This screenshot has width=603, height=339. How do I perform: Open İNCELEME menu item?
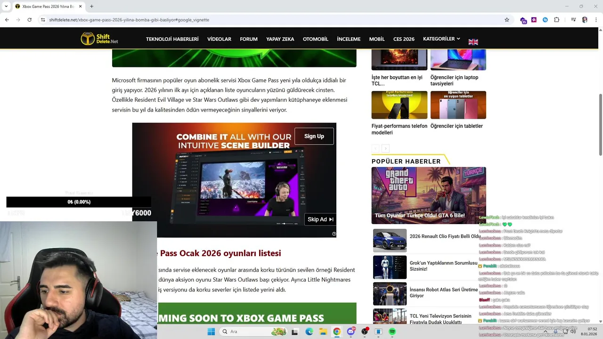coord(349,39)
